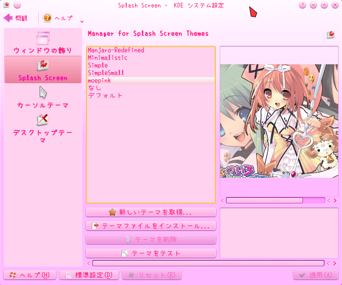342x285 pixels.
Task: Expand the toolbar overflow chevron
Action: (82, 21)
